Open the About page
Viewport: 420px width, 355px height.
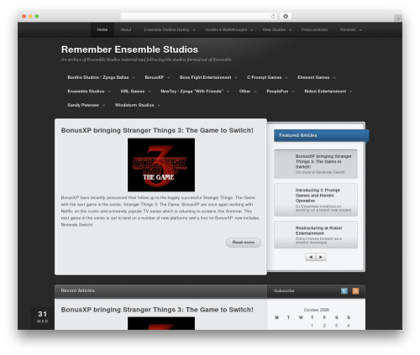click(x=126, y=29)
